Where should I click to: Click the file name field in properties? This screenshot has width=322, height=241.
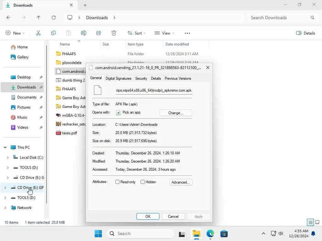154,90
